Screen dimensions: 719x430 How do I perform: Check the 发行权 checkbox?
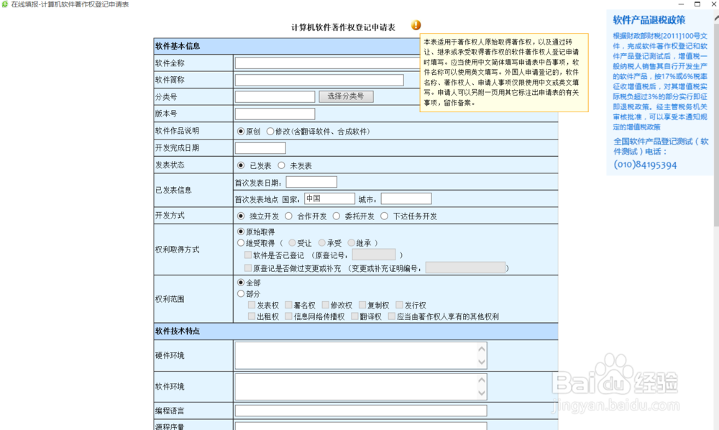tap(399, 305)
